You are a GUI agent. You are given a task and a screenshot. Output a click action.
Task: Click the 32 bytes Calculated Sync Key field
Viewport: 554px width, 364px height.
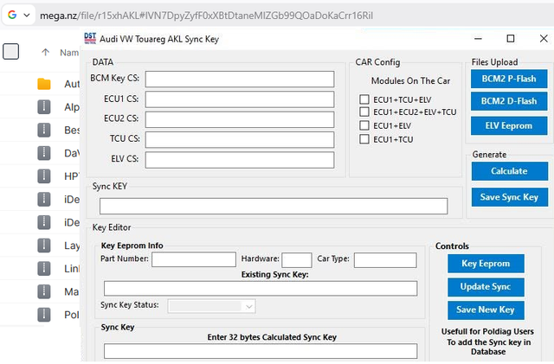click(261, 351)
